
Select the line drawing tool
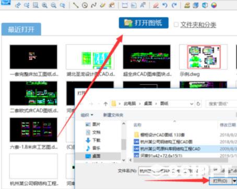point(76,5)
